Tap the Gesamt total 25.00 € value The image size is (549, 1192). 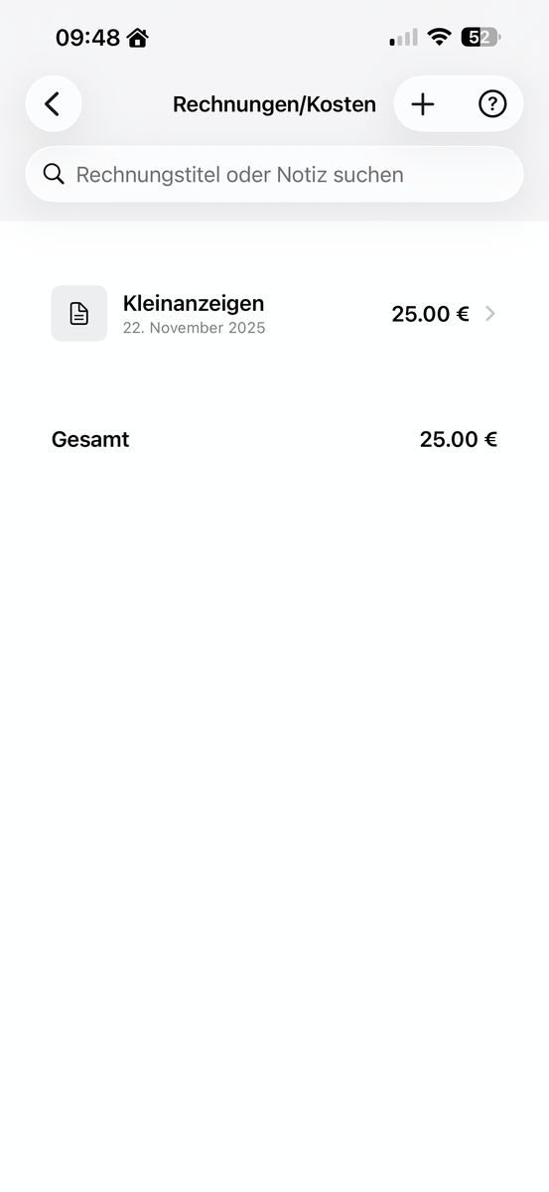(x=459, y=439)
